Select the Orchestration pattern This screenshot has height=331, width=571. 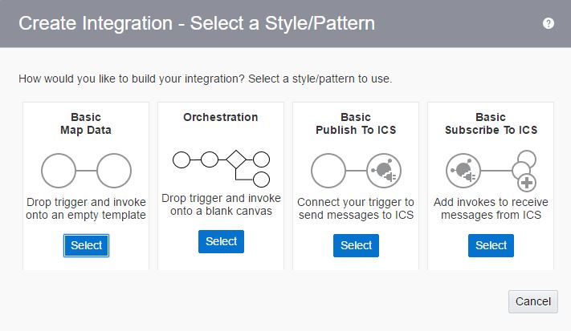tap(221, 241)
